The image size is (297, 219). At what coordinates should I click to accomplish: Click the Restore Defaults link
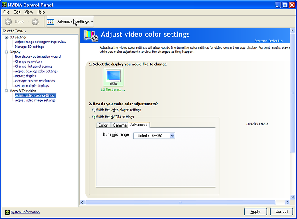269,41
